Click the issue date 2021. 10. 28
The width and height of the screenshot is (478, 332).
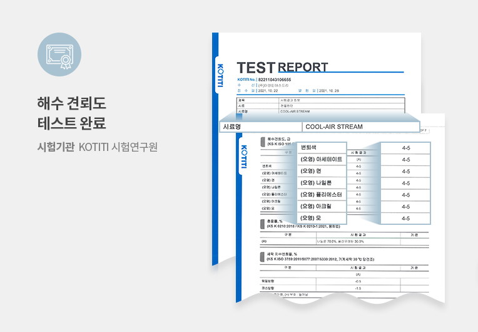click(329, 91)
